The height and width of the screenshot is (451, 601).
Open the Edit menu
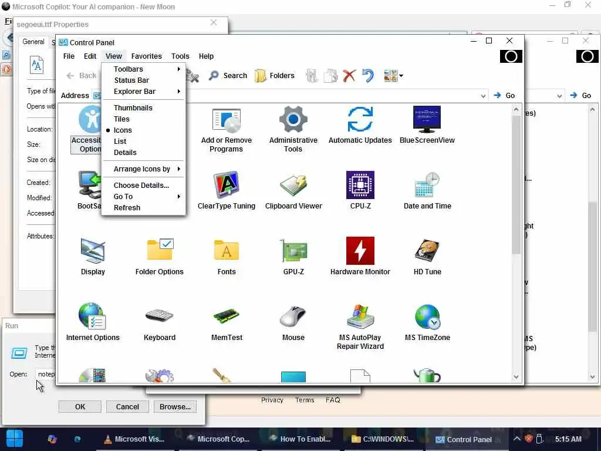pos(90,56)
